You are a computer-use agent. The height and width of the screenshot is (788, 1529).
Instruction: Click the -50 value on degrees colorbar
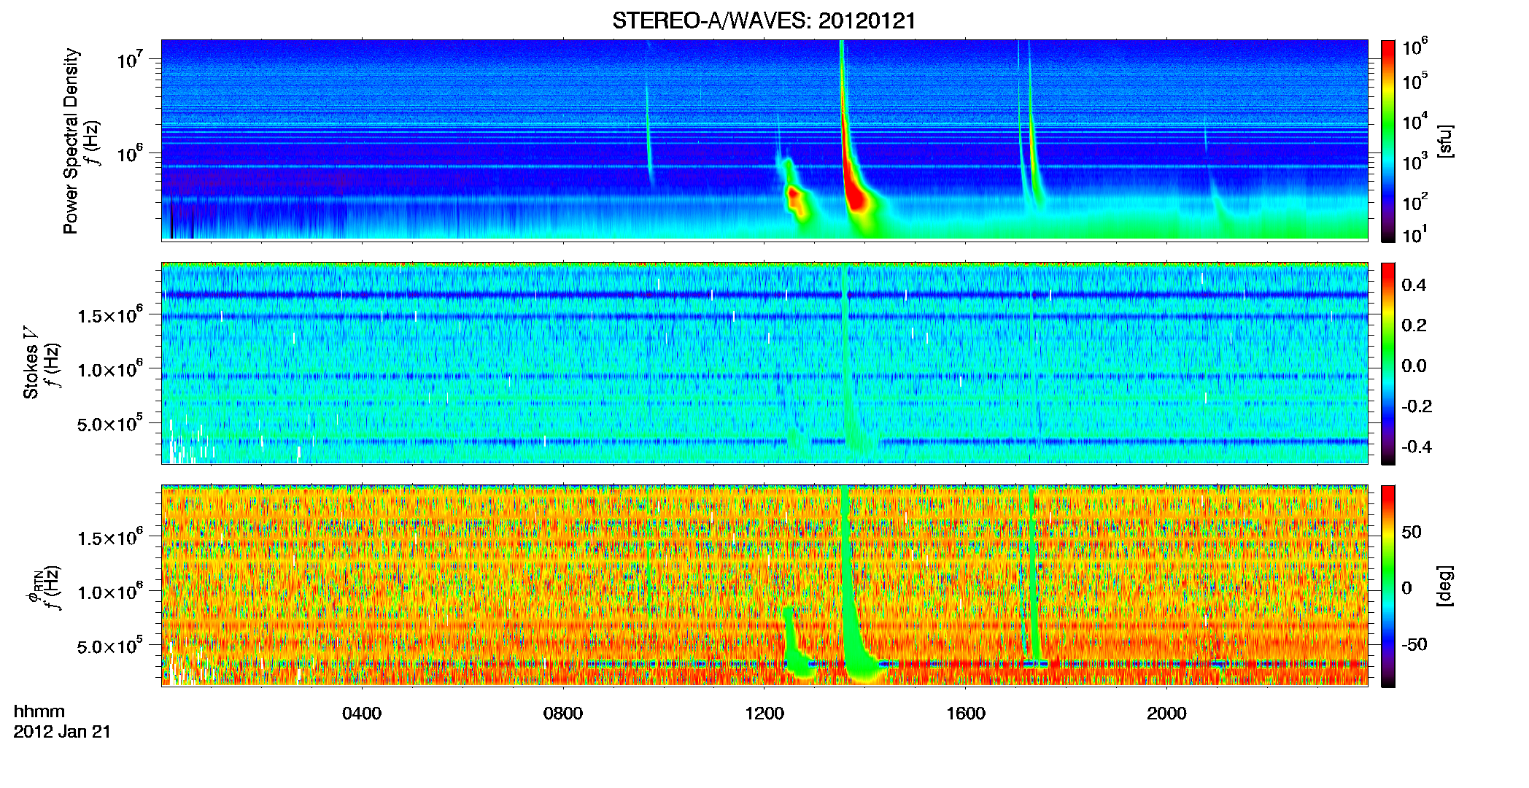coord(1414,644)
